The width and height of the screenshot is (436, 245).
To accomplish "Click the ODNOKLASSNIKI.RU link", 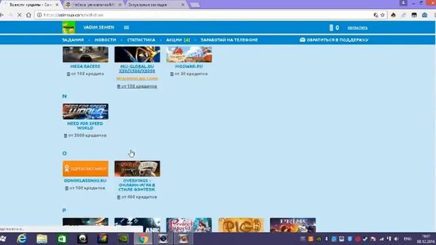I will point(85,180).
